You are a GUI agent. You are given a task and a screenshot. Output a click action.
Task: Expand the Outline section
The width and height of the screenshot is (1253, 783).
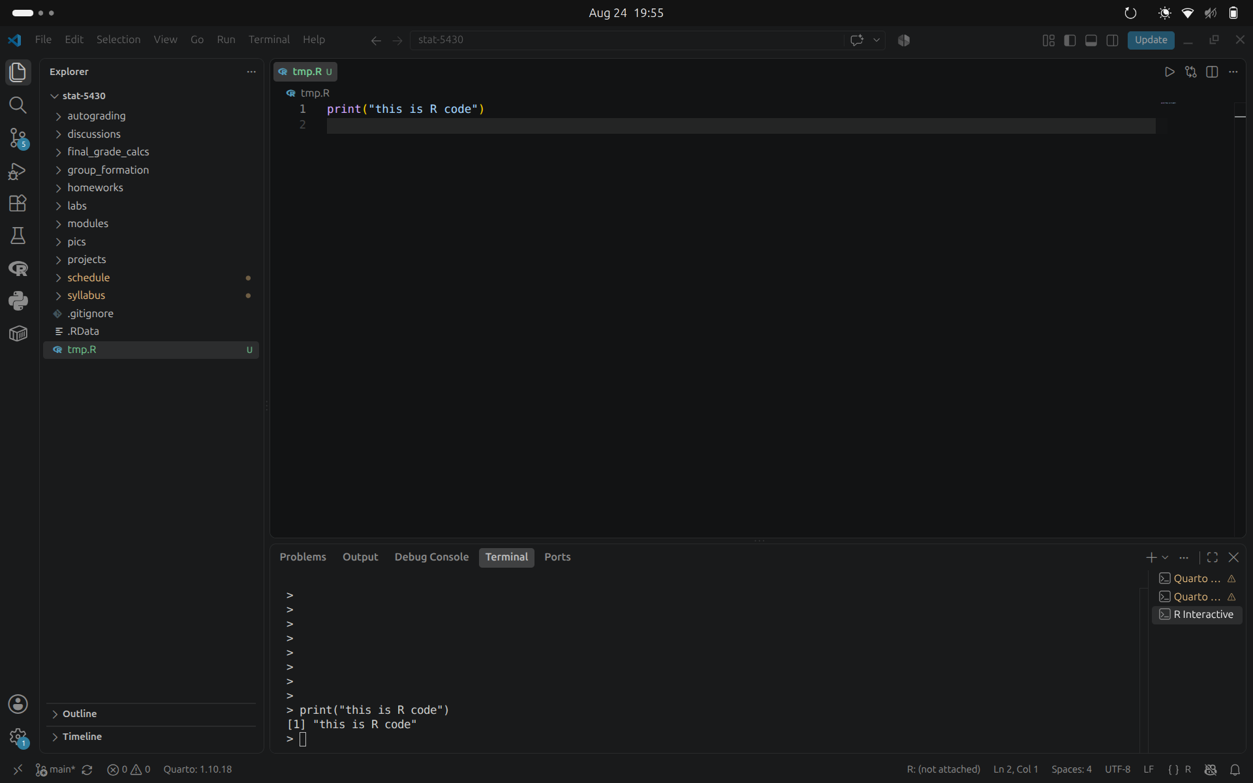151,714
